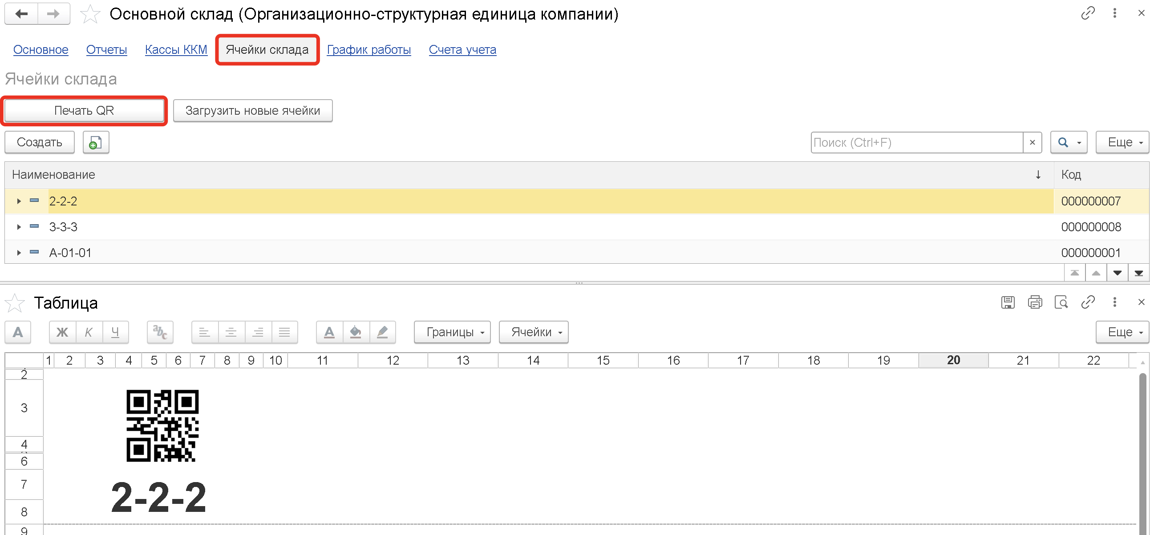The image size is (1150, 535).
Task: Add Таблица to favorites star
Action: (15, 303)
